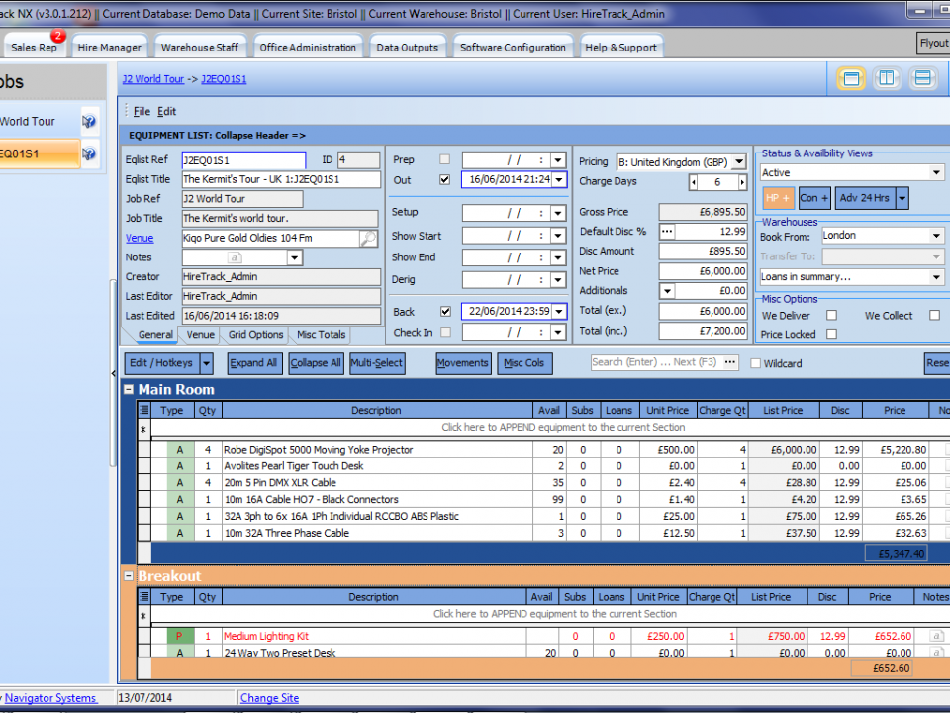Select the split-column layout view icon

[887, 79]
